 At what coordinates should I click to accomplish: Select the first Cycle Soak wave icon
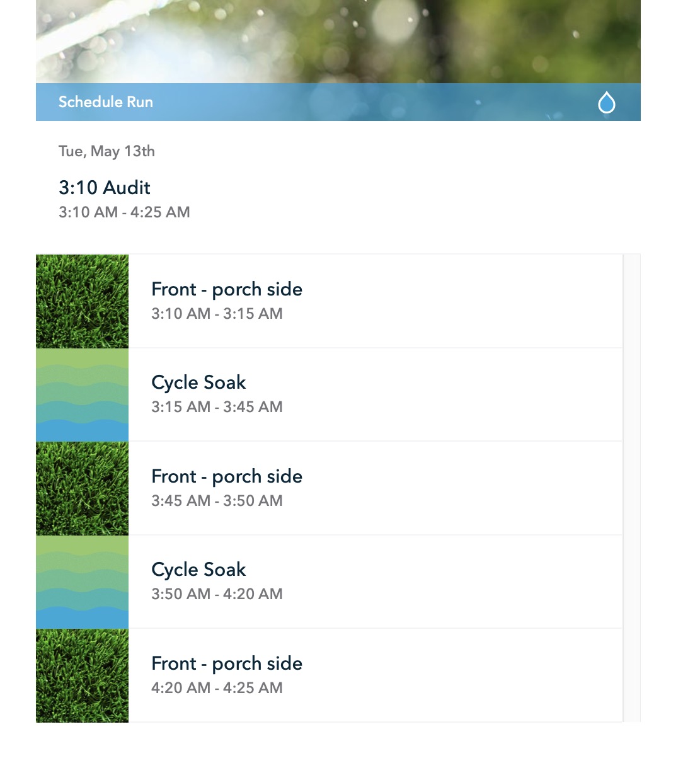coord(82,395)
